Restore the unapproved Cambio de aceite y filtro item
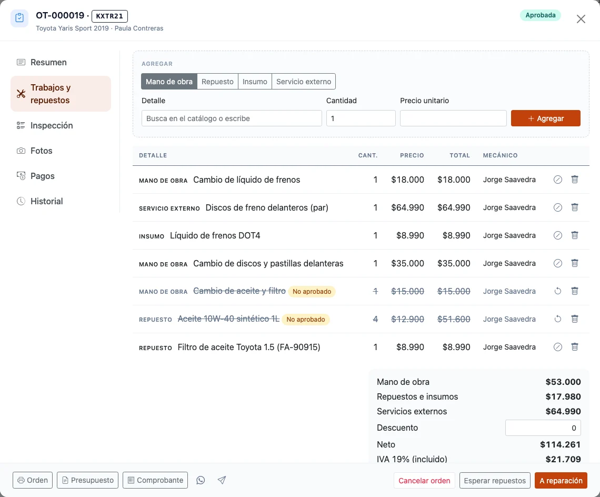This screenshot has width=600, height=497. pyautogui.click(x=557, y=291)
